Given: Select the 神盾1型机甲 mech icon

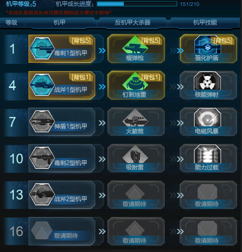Looking at the screenshot, I should click(x=42, y=121).
